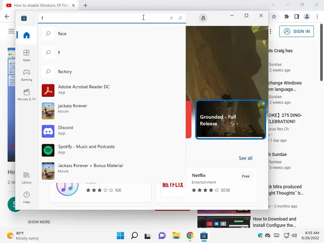
Task: Toggle Chrome side panel icon
Action: pos(297,16)
